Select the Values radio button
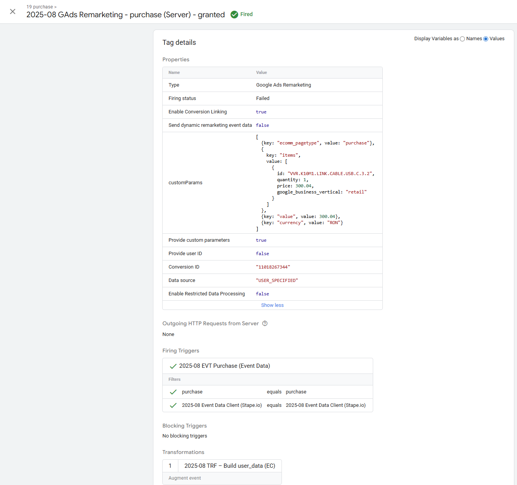This screenshot has height=485, width=517. (x=486, y=39)
